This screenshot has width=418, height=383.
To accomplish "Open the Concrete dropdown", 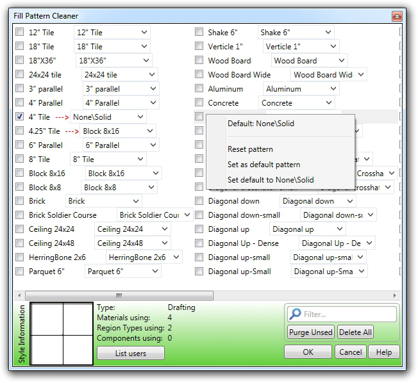I will click(x=297, y=103).
